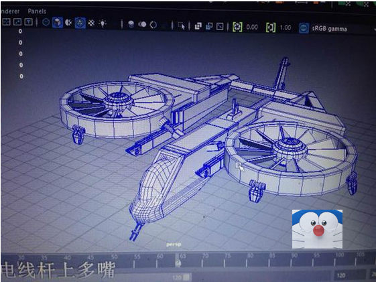Toggle wireframe on shaded icon
The image size is (376, 282).
(x=80, y=23)
